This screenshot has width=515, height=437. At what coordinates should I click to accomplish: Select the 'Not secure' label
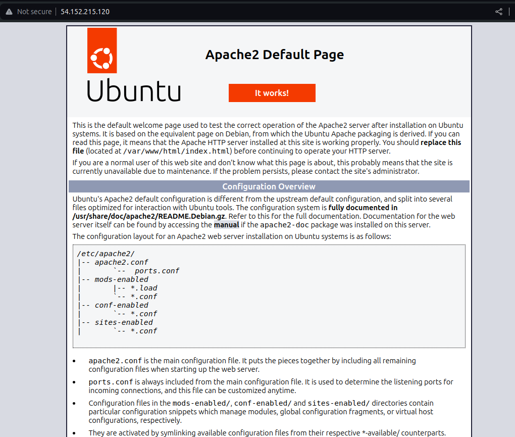point(35,11)
